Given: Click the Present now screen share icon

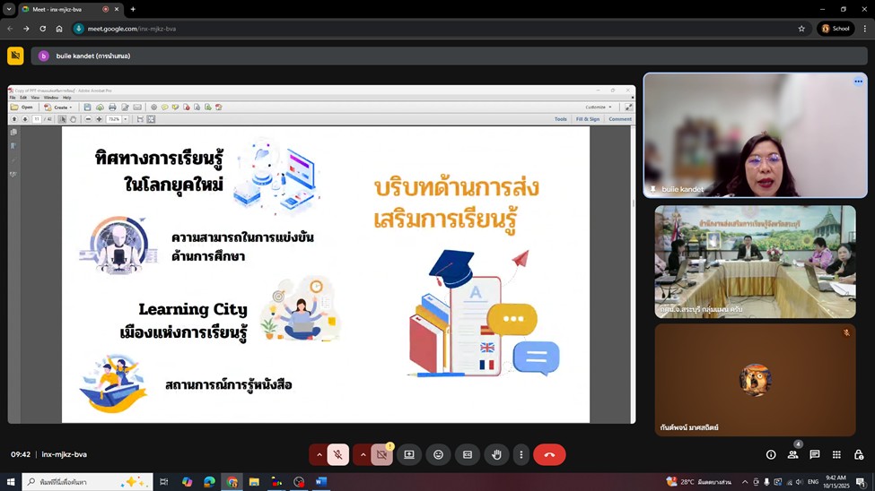Looking at the screenshot, I should (x=409, y=455).
